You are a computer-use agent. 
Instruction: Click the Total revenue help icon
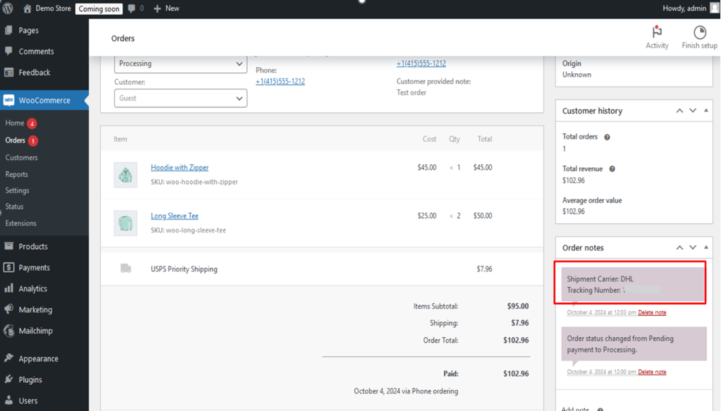611,169
